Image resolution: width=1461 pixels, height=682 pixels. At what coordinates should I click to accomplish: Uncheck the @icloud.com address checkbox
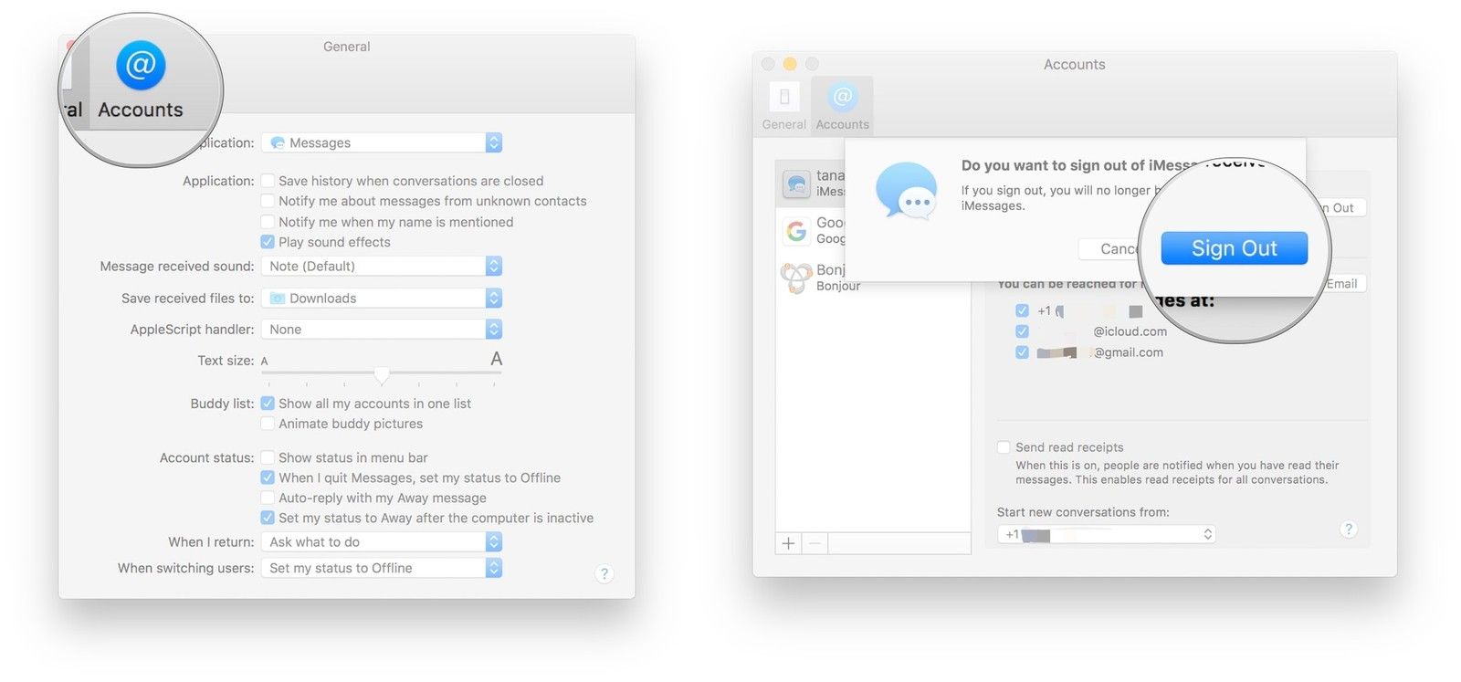(1022, 331)
